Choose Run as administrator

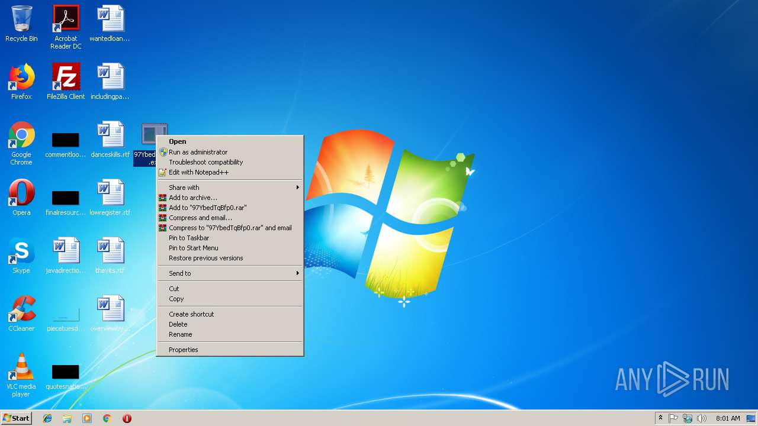click(230, 152)
